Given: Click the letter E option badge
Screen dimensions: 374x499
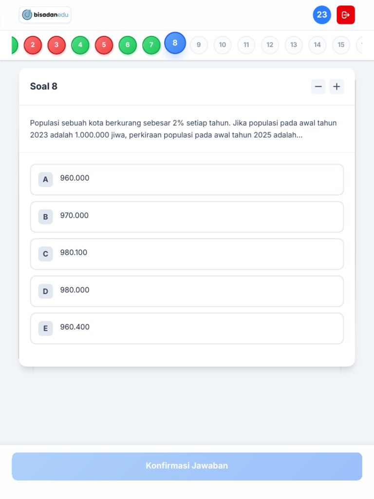Looking at the screenshot, I should tap(45, 328).
